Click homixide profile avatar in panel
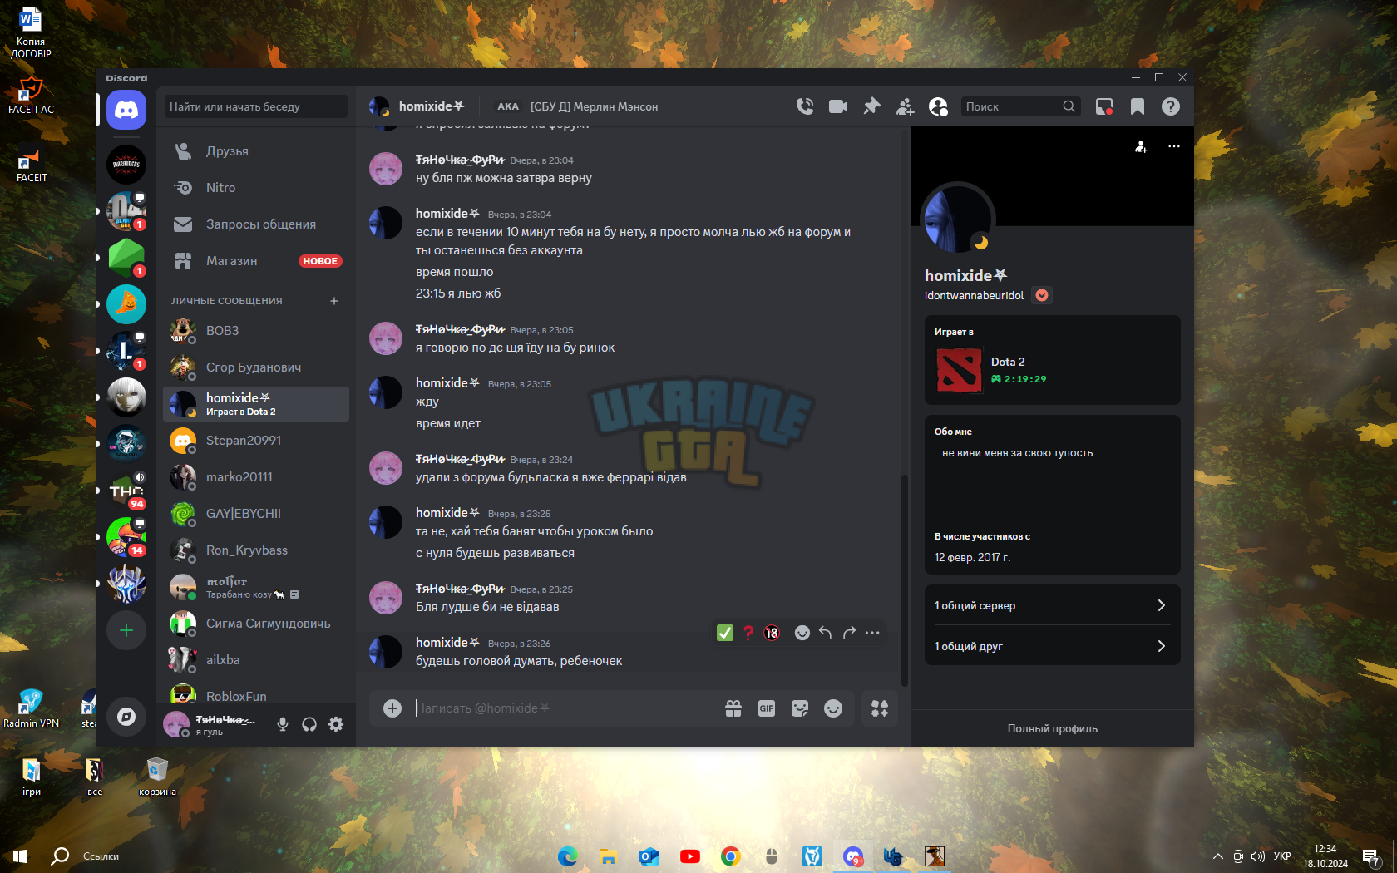1397x873 pixels. click(958, 219)
